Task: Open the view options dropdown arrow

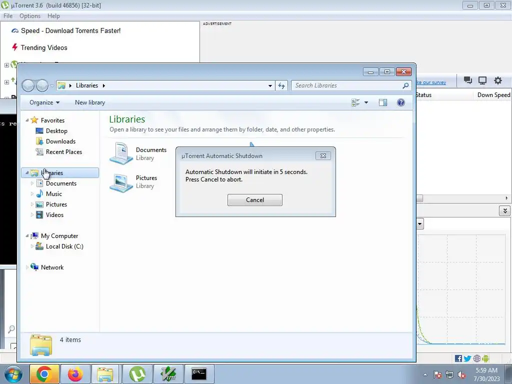Action: tap(366, 102)
